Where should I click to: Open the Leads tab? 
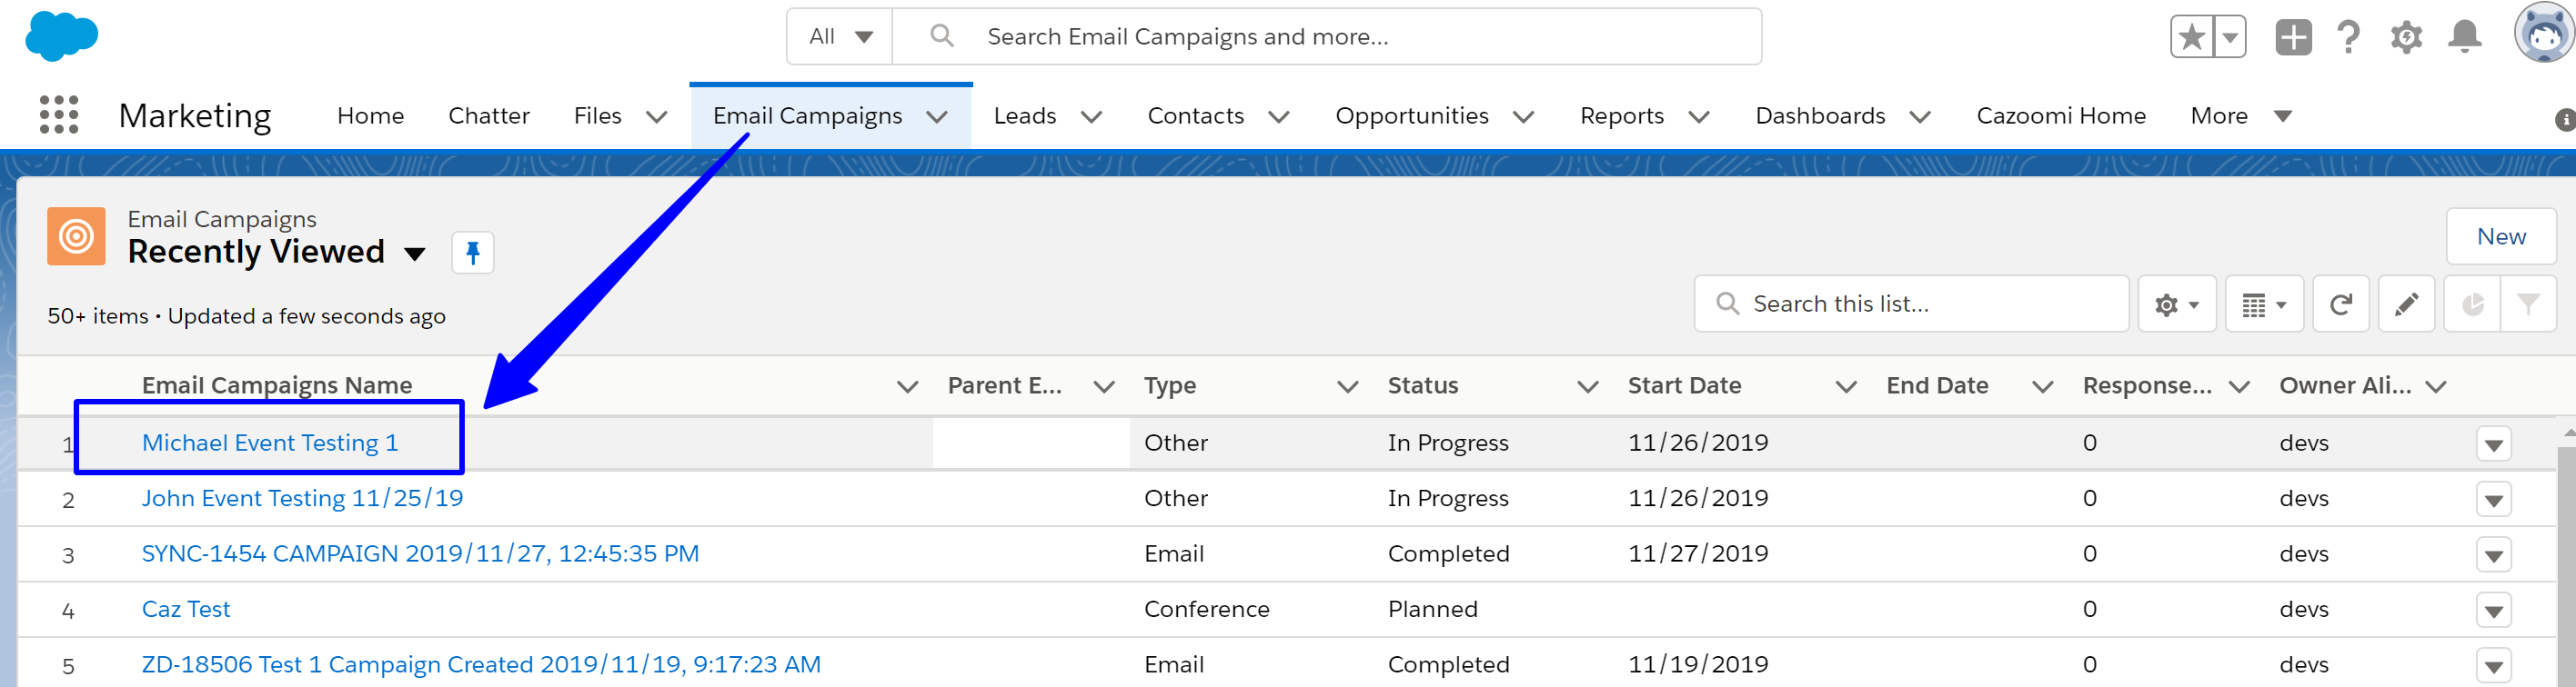pos(1025,115)
